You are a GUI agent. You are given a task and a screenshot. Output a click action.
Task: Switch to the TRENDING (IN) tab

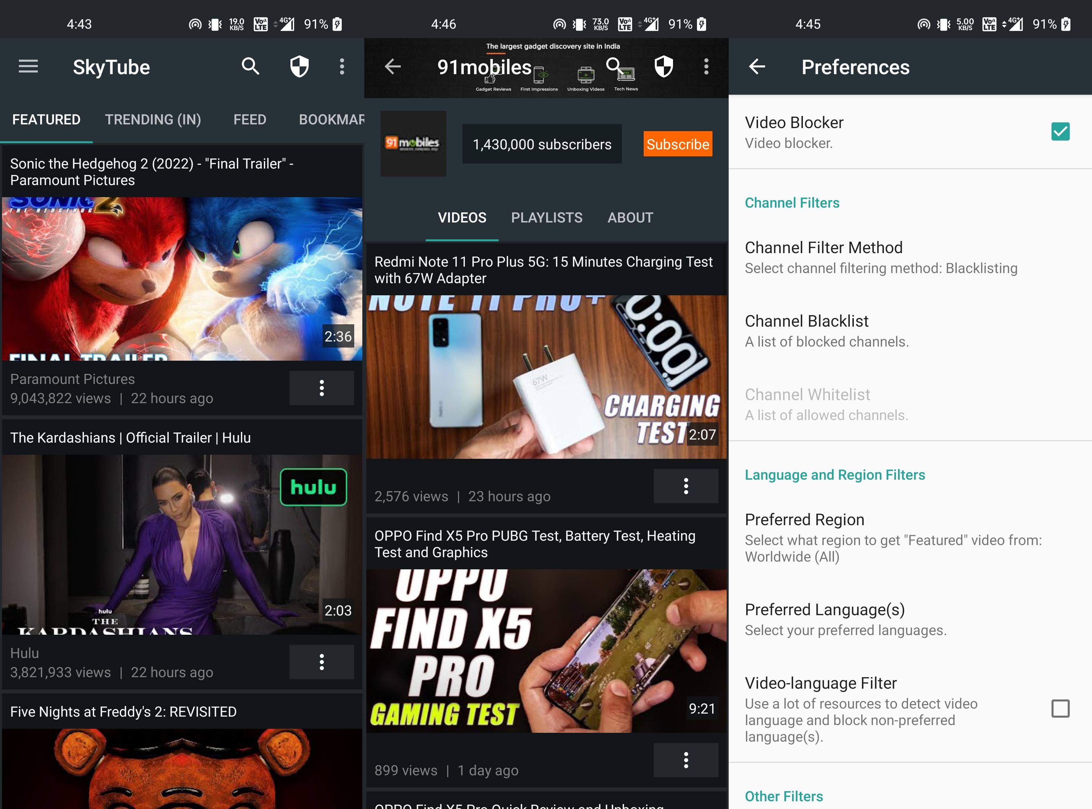(x=153, y=119)
